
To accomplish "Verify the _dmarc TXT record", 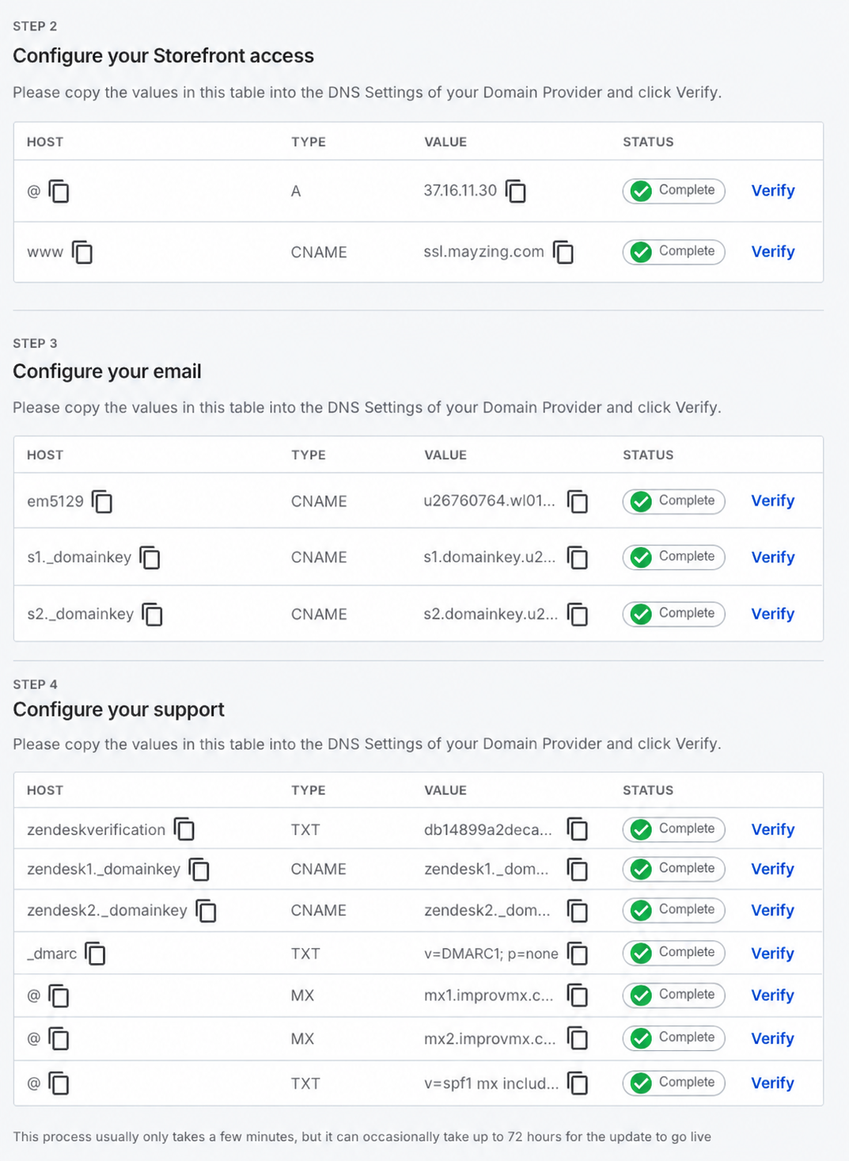I will [773, 954].
